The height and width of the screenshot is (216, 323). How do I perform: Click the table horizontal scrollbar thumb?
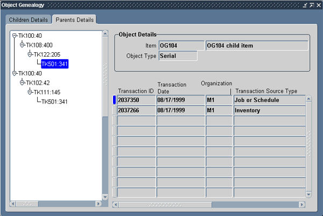(x=165, y=205)
